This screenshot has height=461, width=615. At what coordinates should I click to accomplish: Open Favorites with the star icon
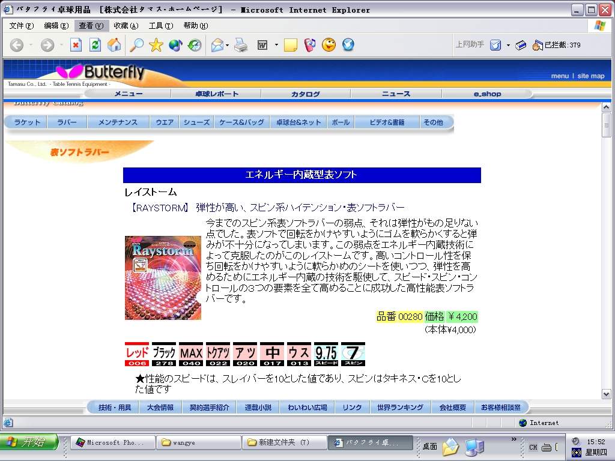[156, 45]
